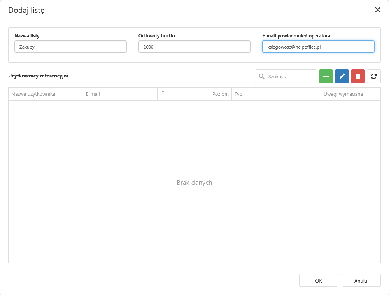Click the sort arrow in the Poziom column
The image size is (389, 295).
pos(163,93)
